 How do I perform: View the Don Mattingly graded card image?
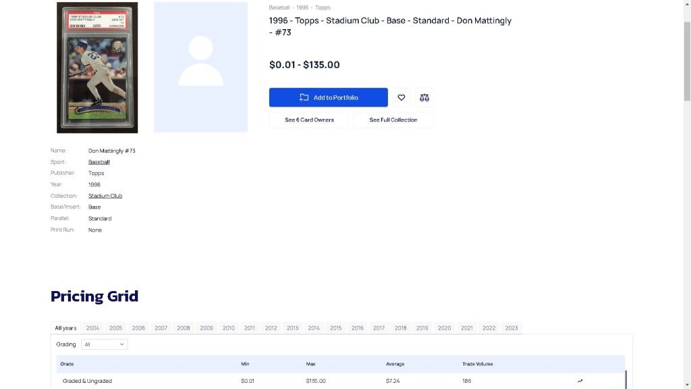tap(97, 68)
